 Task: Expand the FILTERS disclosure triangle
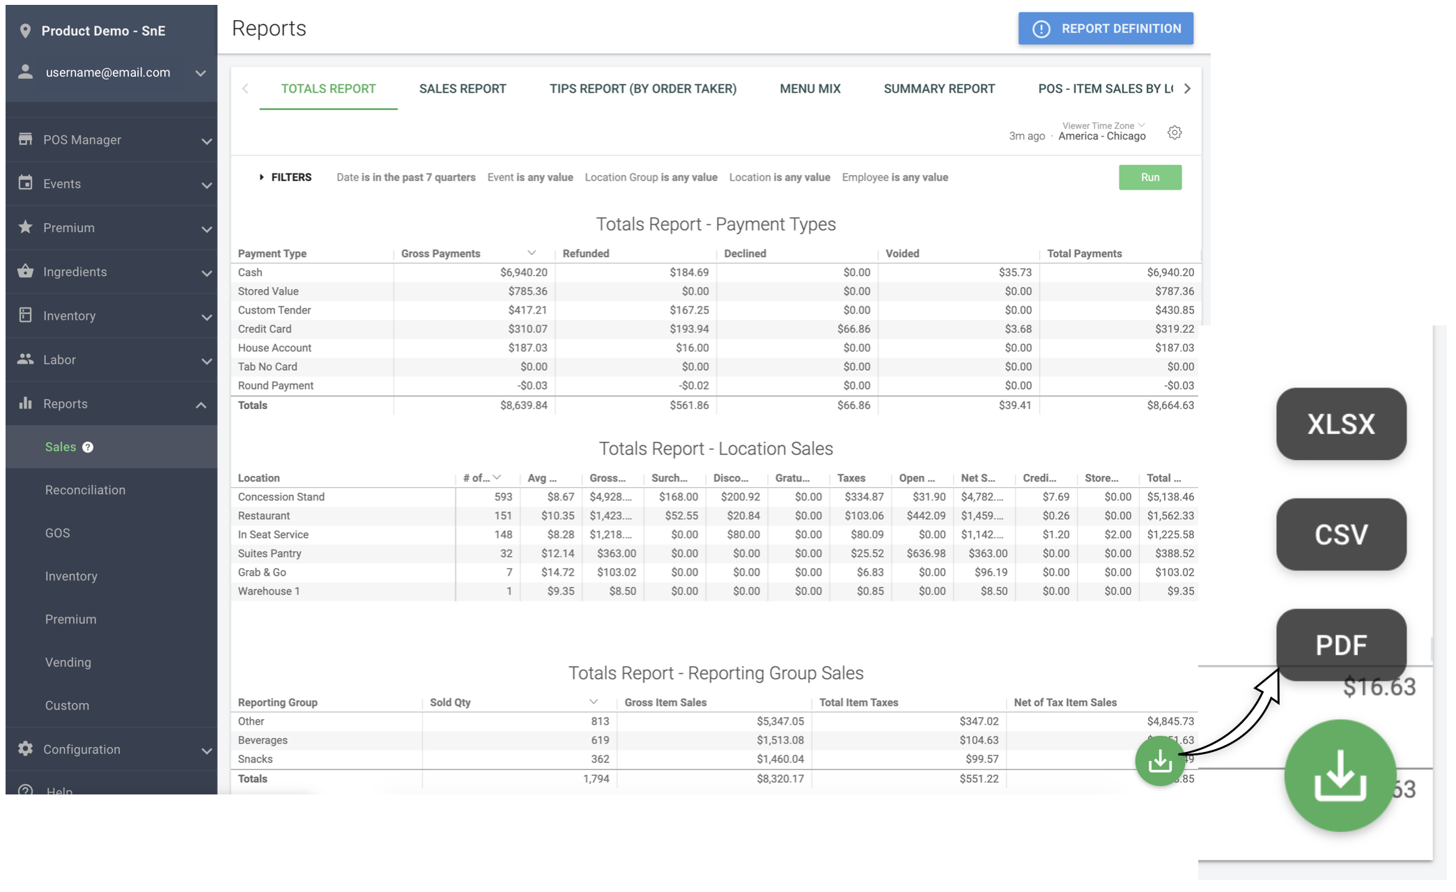pos(261,177)
